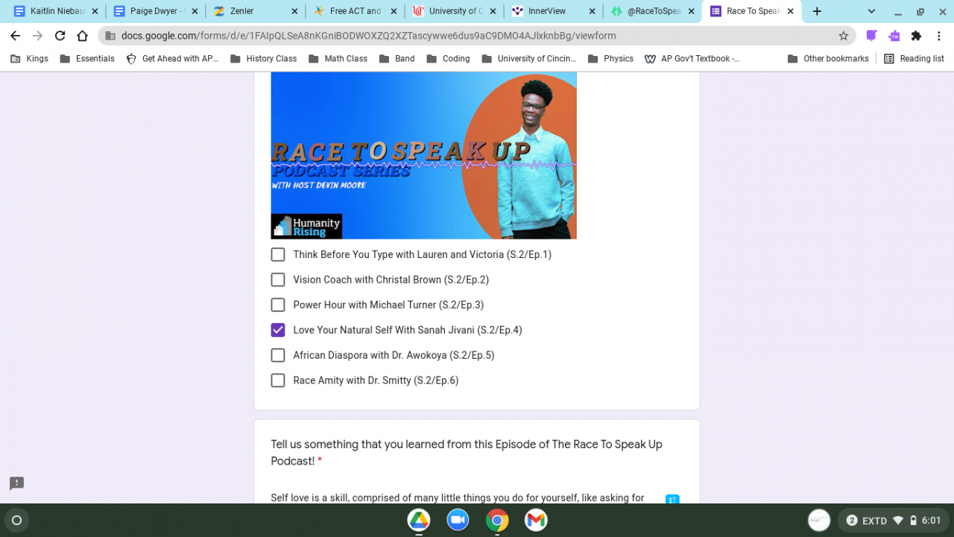954x537 pixels.
Task: Open the purple speech-bubble extension
Action: [x=871, y=36]
